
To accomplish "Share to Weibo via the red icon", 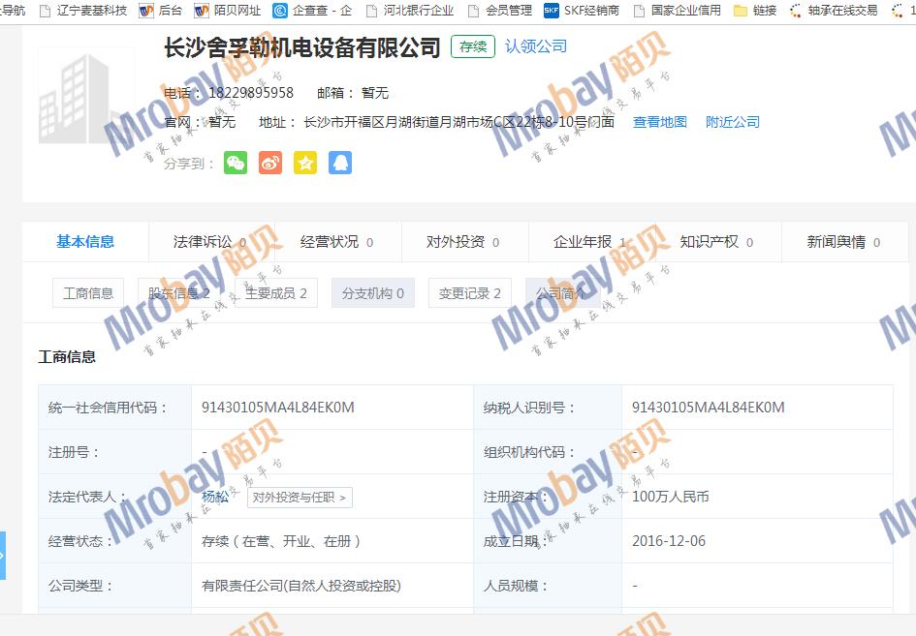I will pyautogui.click(x=270, y=163).
